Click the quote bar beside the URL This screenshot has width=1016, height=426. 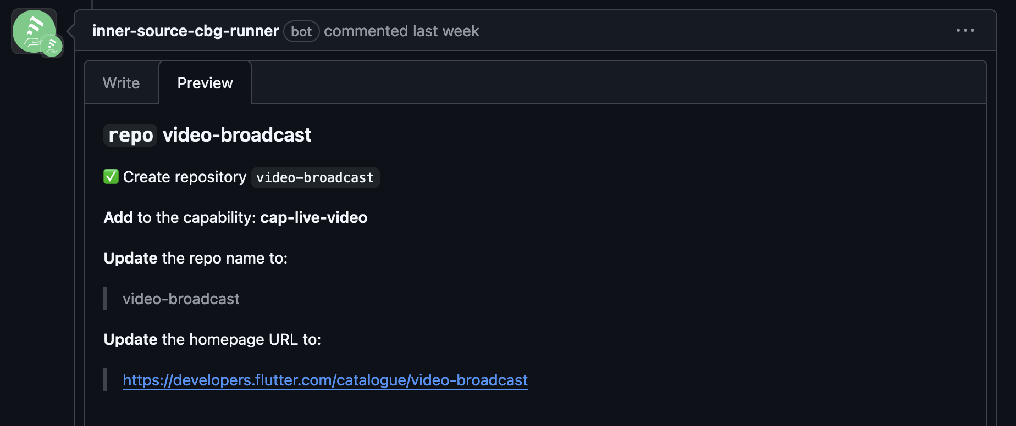tap(106, 380)
